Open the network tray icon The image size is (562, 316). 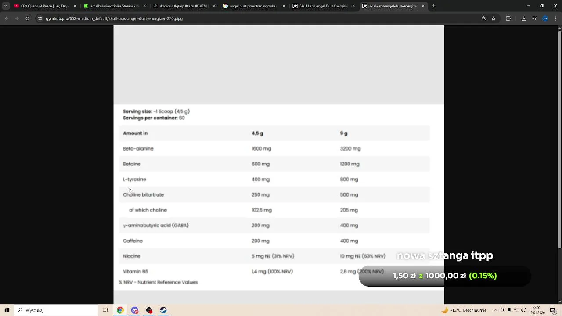[516, 310]
